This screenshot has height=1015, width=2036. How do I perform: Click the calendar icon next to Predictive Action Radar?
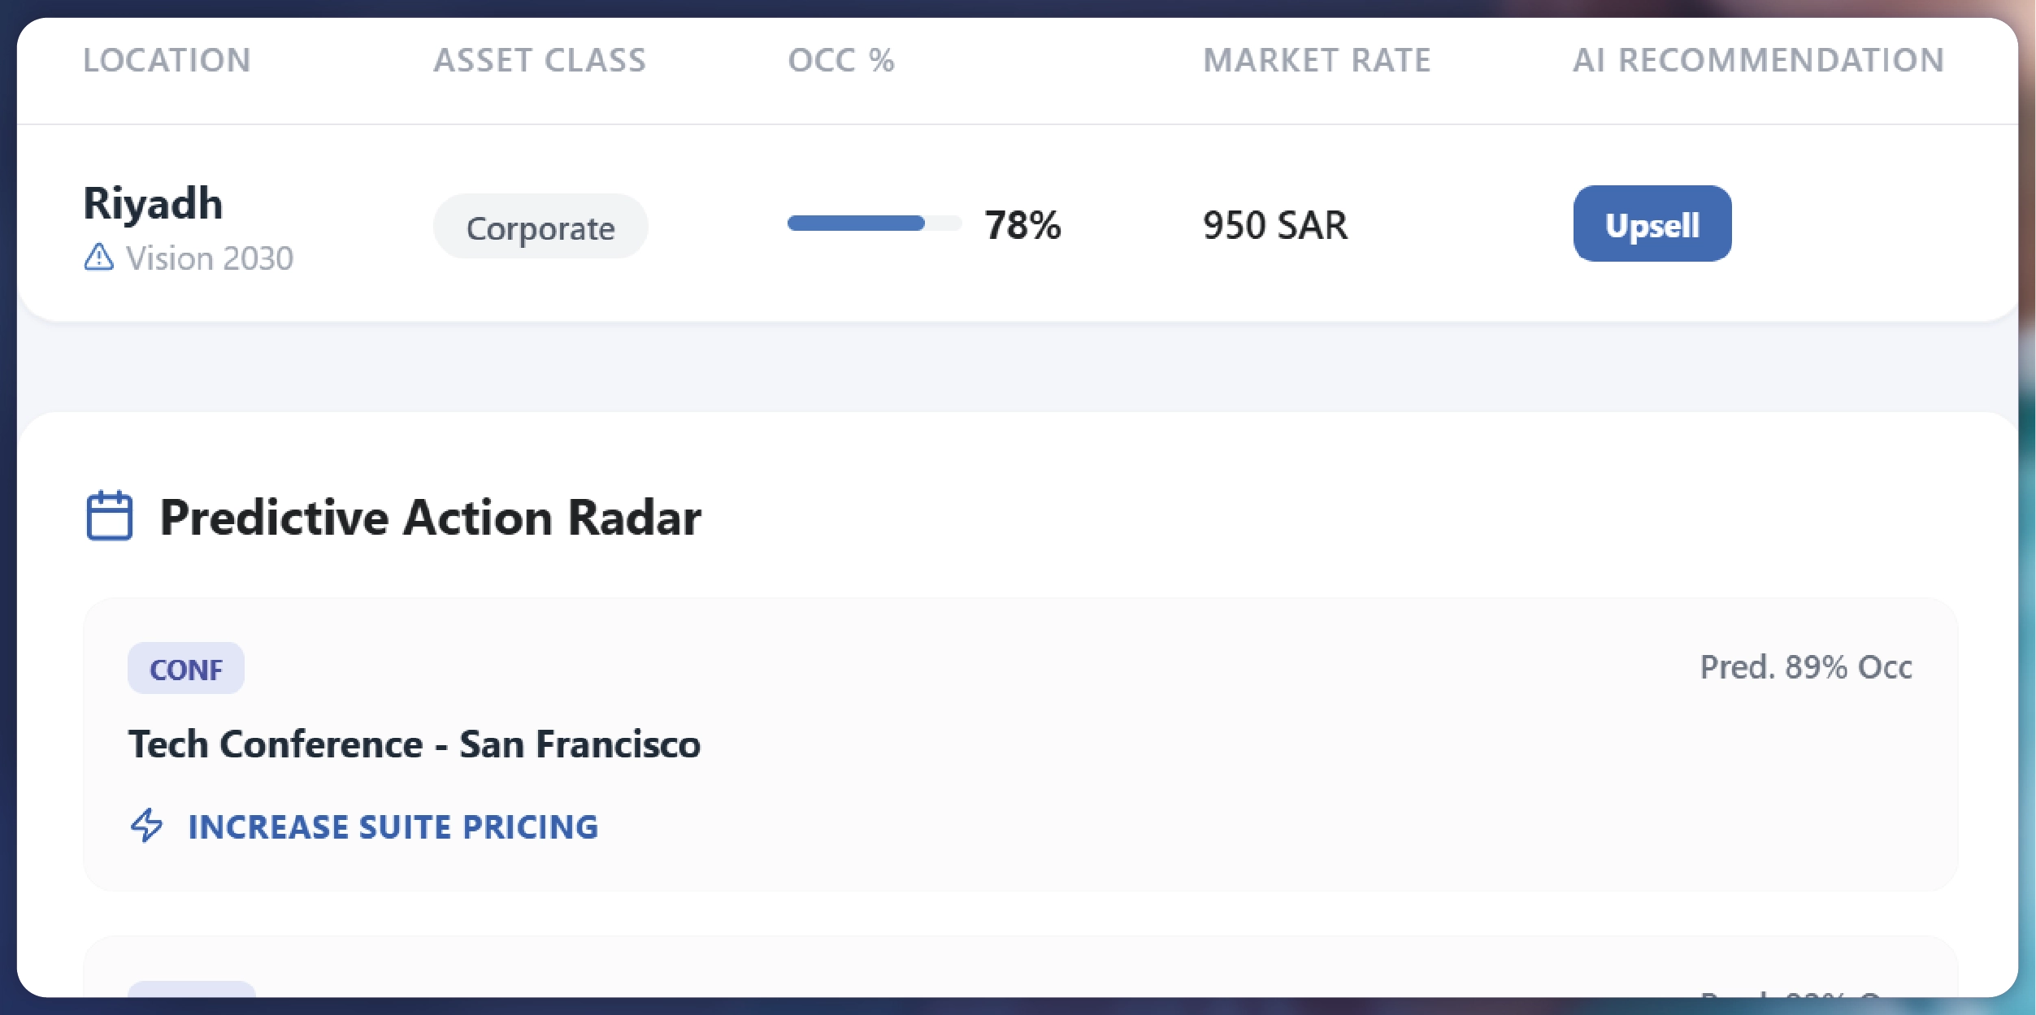tap(109, 515)
